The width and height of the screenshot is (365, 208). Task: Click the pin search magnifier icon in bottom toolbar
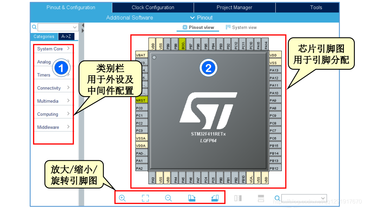[x=277, y=198]
